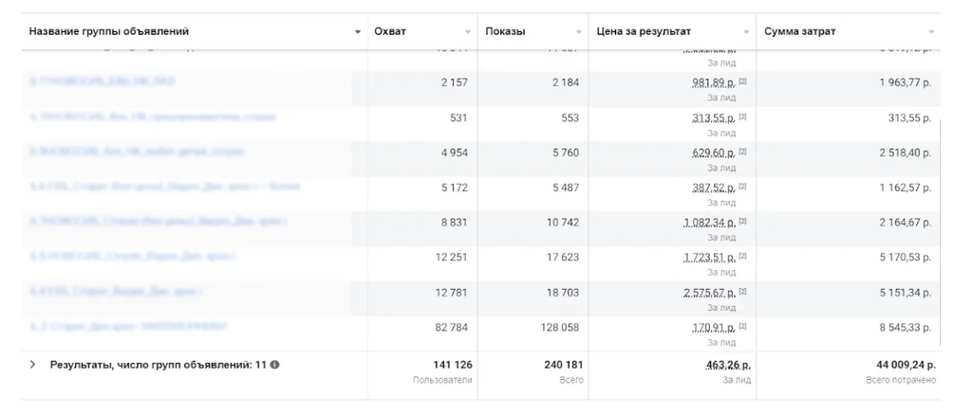
Task: Click the [2] footnote next to 170,91 р.
Action: click(x=742, y=325)
